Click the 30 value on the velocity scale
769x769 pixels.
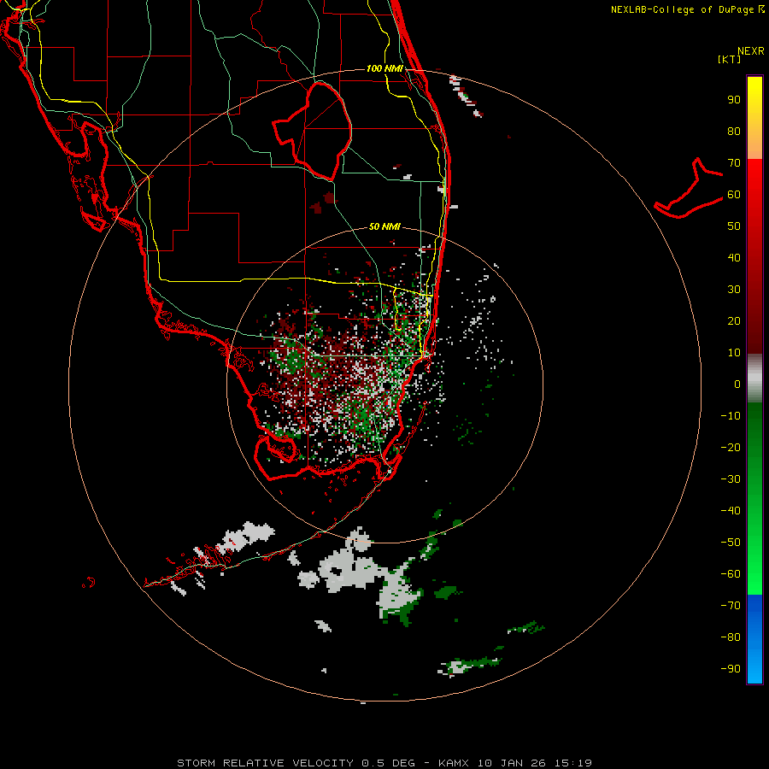(734, 290)
